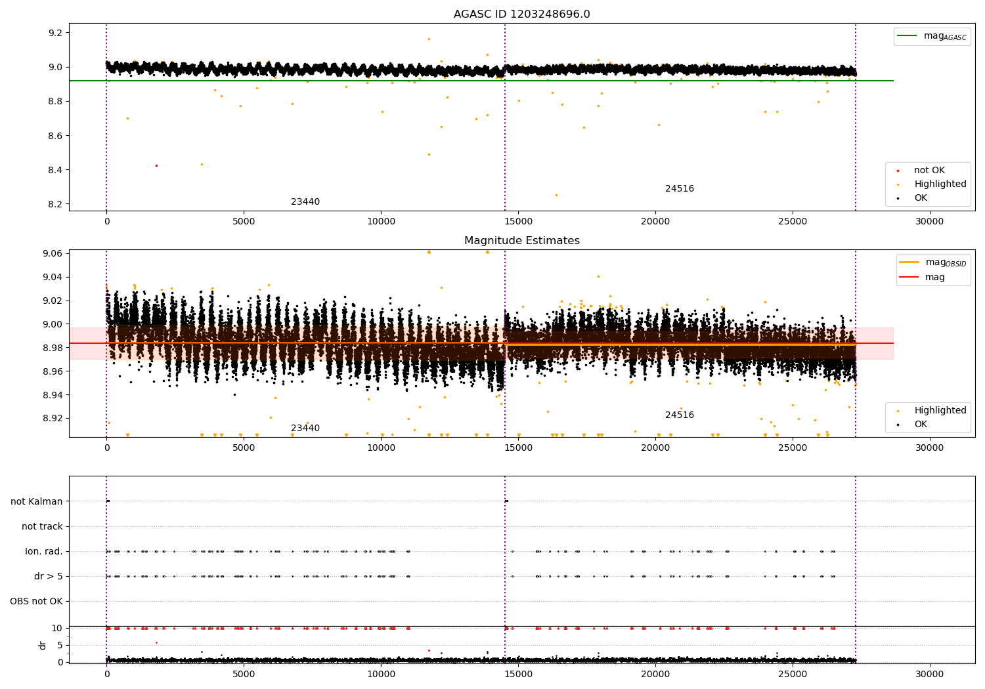Click y-axis tick 9.04 in middle plot
This screenshot has height=689, width=985.
53,277
